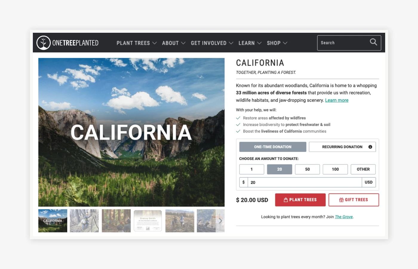
Task: Select the redwood forest thumbnail
Action: click(116, 221)
